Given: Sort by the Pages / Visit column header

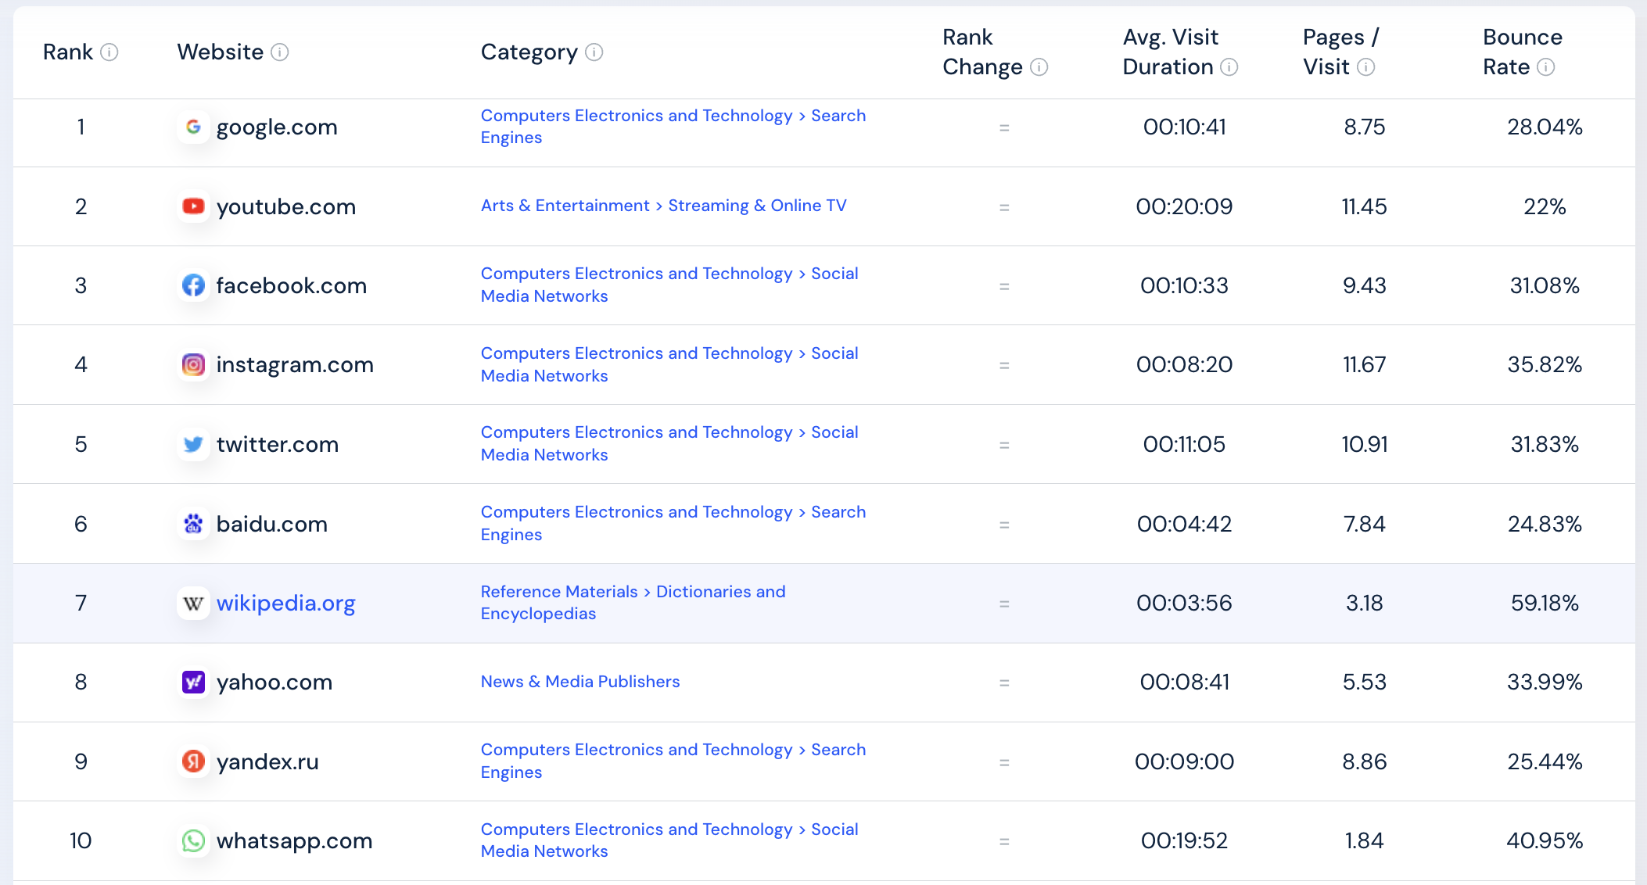Looking at the screenshot, I should pos(1340,52).
